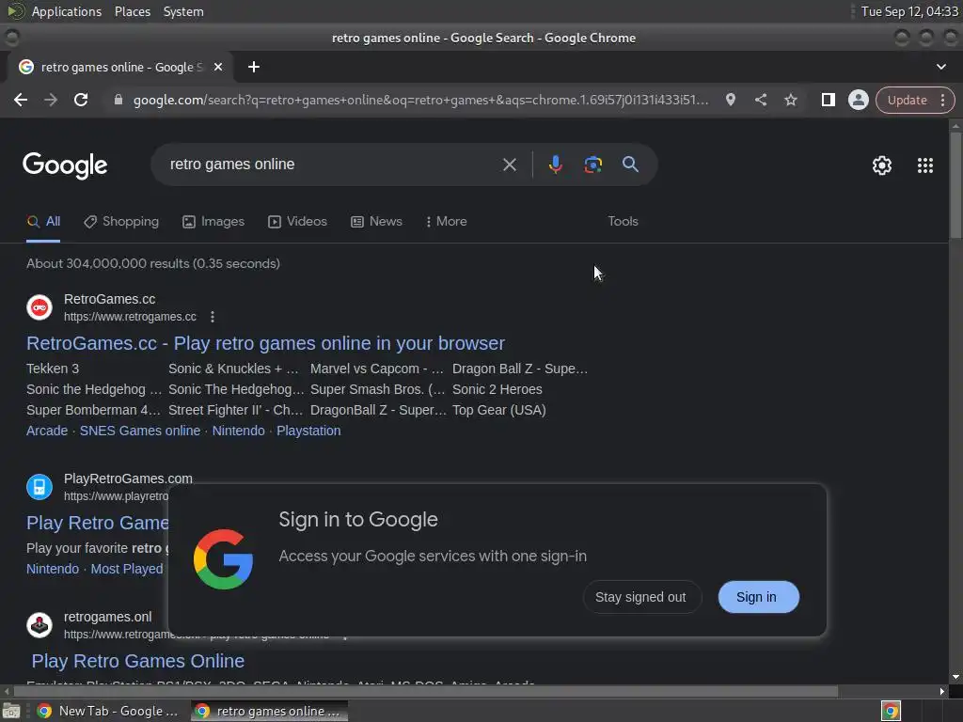Click the address bar URL
The height and width of the screenshot is (722, 963).
coord(420,100)
